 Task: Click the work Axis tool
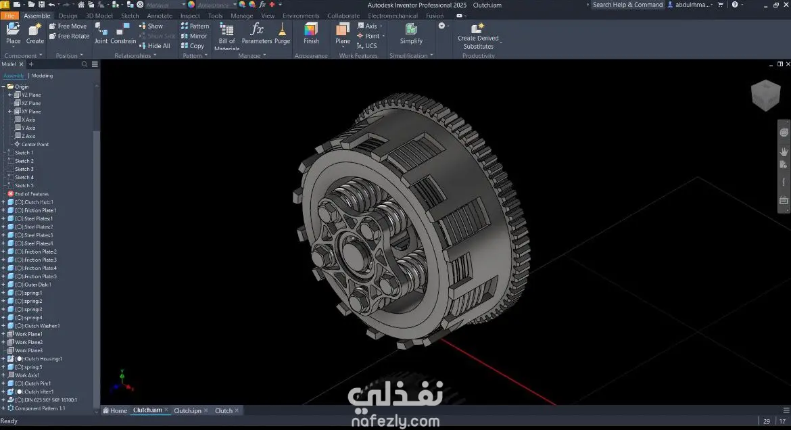[366, 26]
